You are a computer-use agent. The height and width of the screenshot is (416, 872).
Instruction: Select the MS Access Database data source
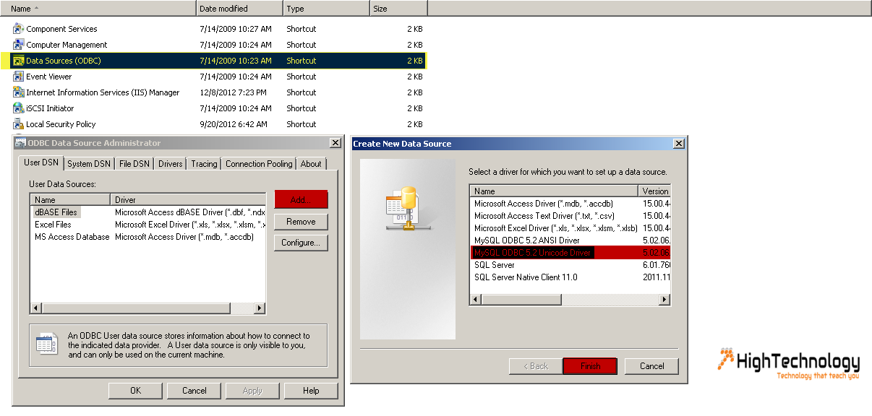[x=72, y=237]
